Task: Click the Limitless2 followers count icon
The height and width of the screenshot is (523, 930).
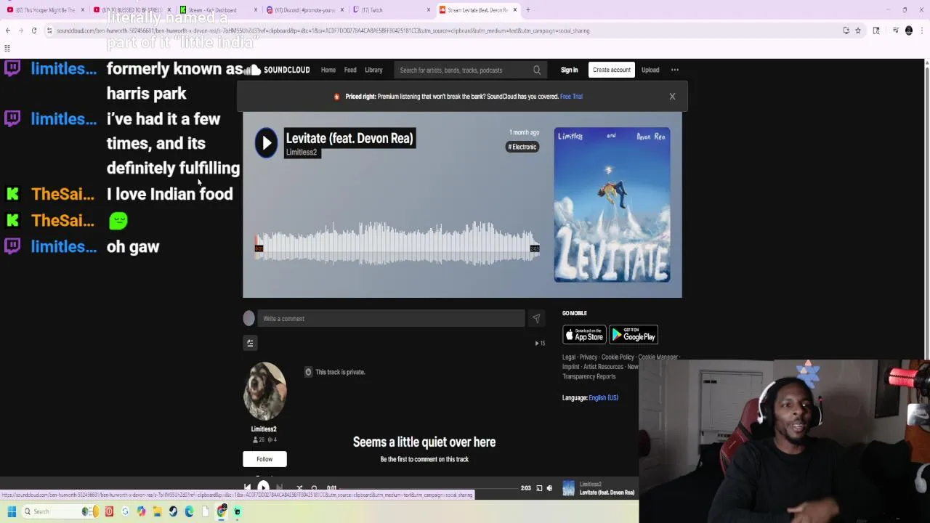Action: (x=255, y=439)
